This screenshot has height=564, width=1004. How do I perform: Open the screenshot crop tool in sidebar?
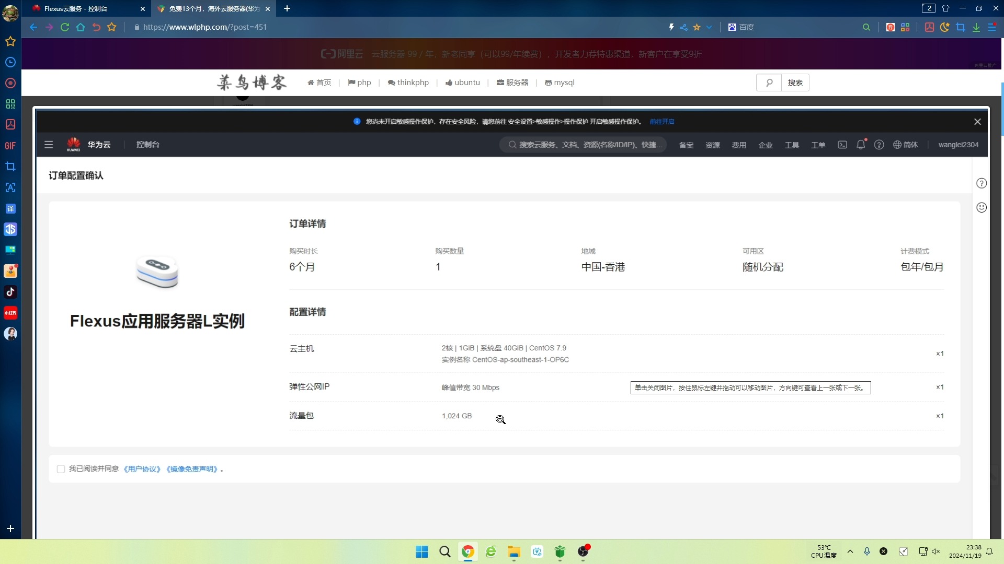[x=10, y=166]
